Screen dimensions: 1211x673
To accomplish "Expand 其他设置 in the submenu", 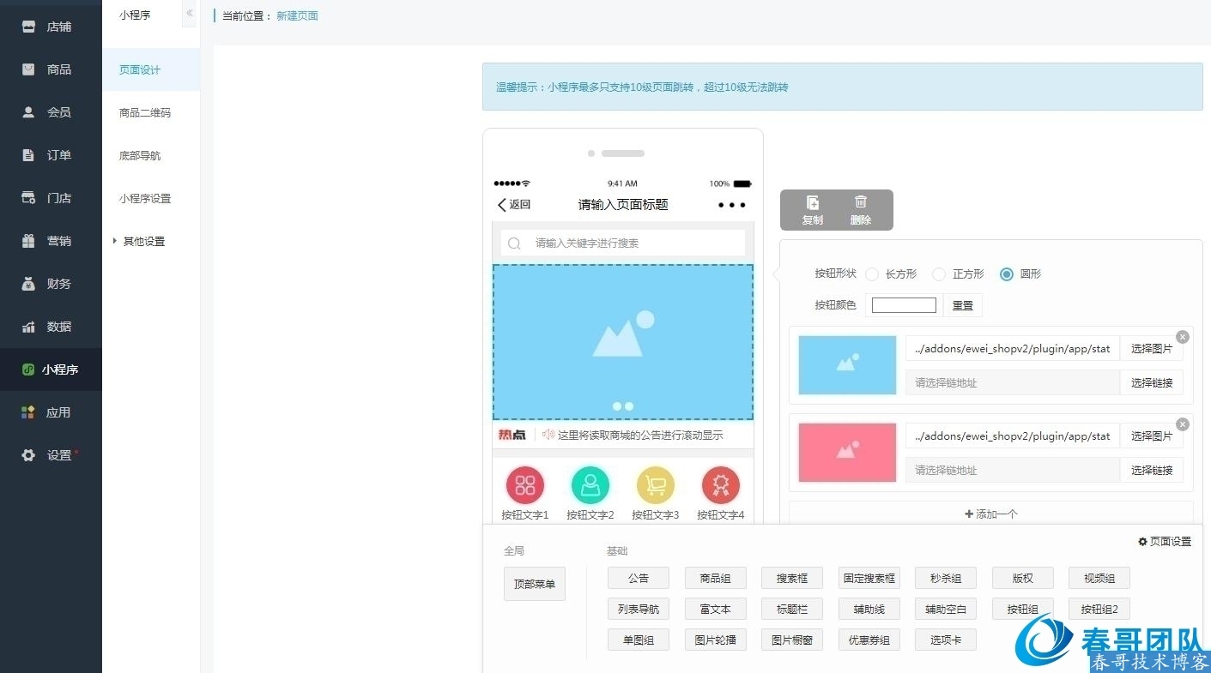I will [139, 242].
